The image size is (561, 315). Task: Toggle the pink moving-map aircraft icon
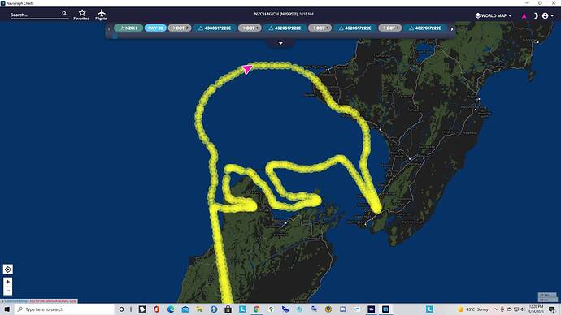524,15
